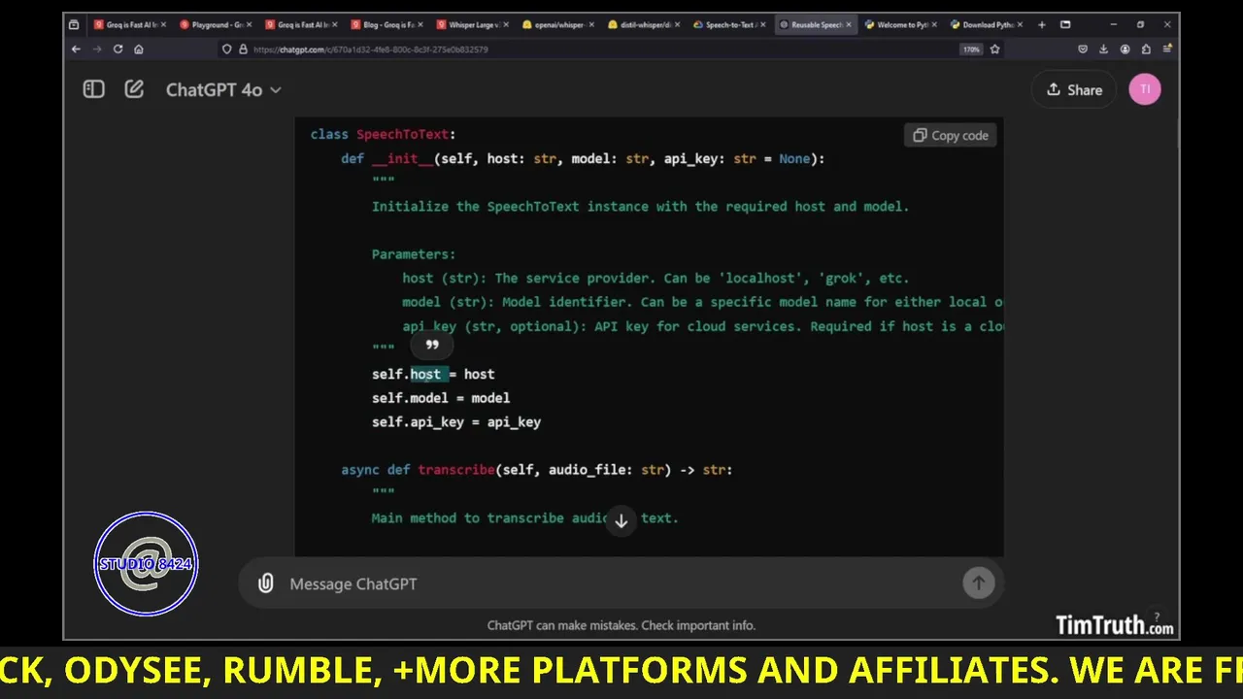Focus the Message ChatGPT input box

coord(621,583)
